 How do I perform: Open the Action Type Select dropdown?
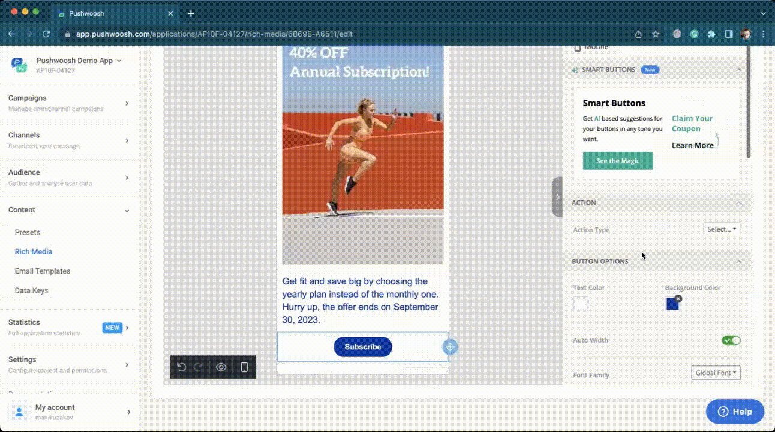[721, 229]
